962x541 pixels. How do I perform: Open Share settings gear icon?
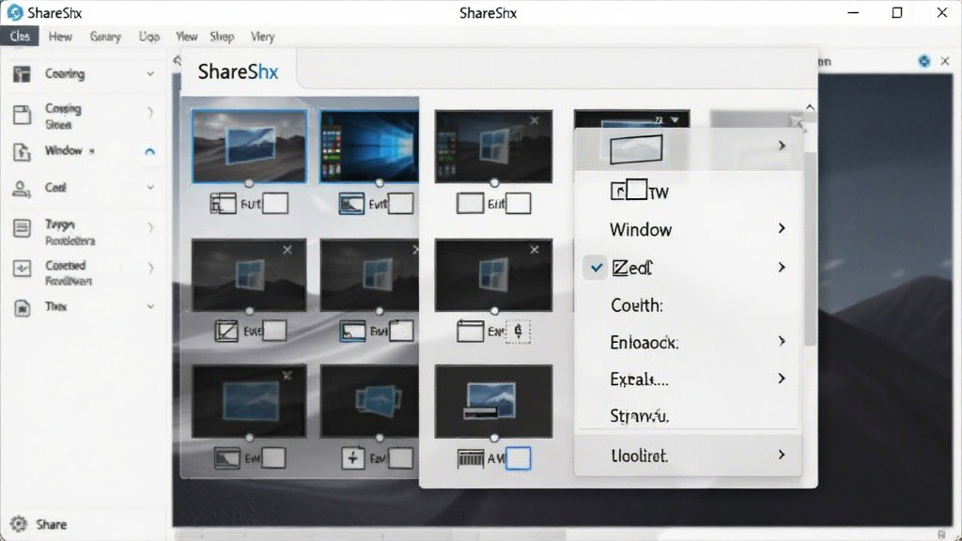pyautogui.click(x=19, y=524)
